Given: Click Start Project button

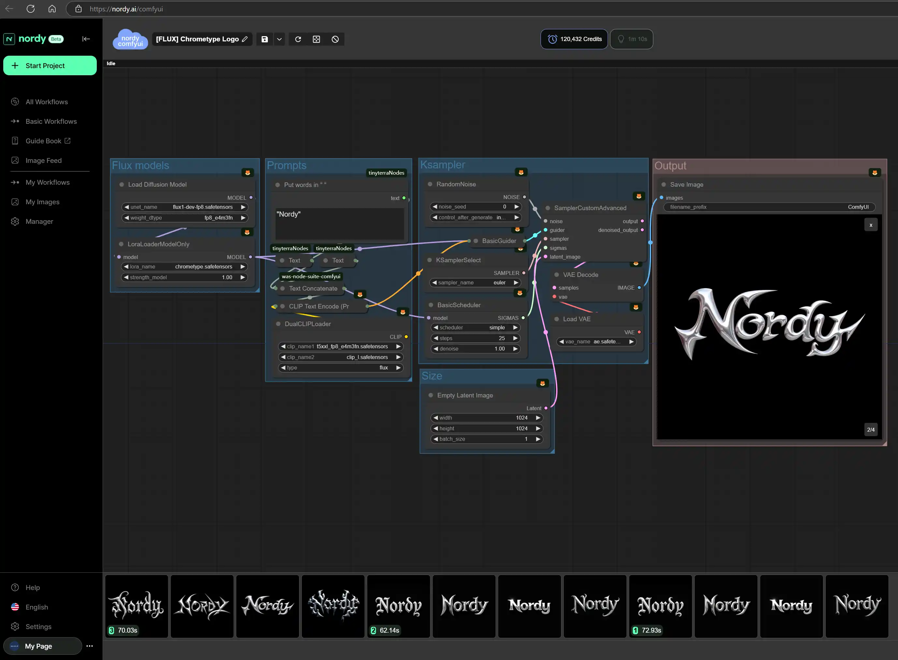Looking at the screenshot, I should point(50,65).
